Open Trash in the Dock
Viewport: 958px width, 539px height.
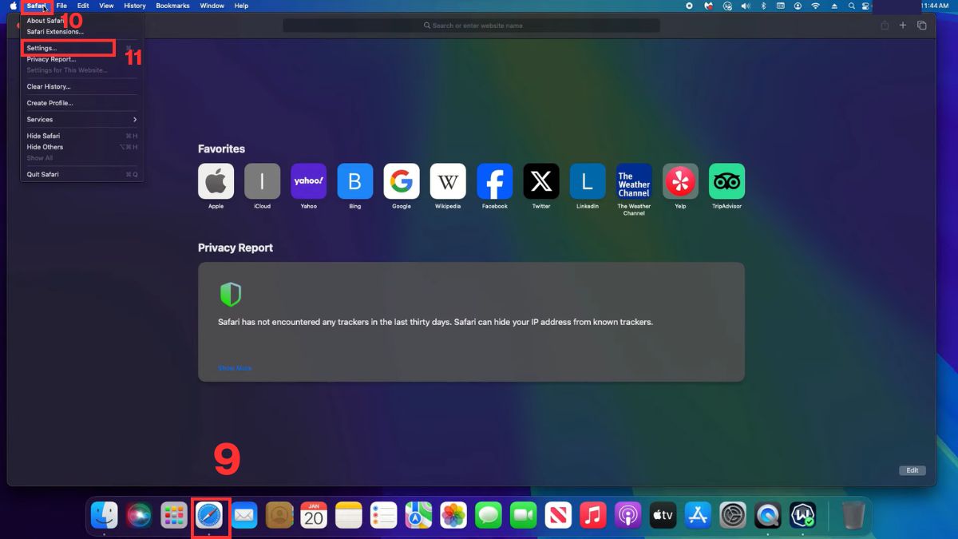click(853, 516)
